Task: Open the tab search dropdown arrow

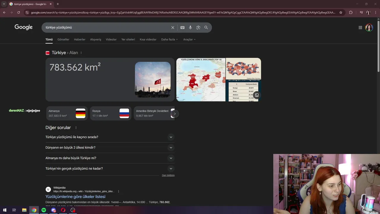Action: pos(4,4)
